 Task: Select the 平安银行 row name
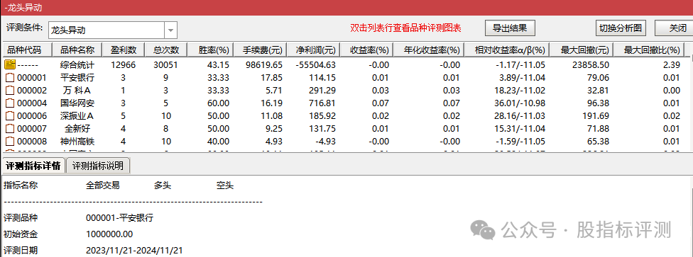coord(77,78)
